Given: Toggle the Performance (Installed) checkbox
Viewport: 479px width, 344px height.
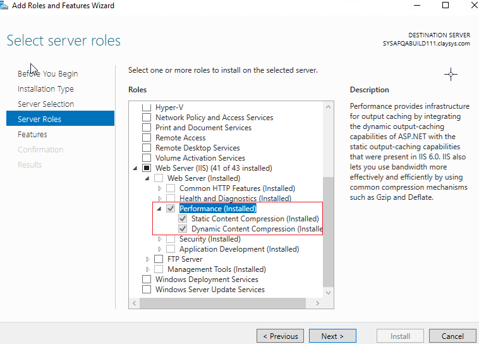Looking at the screenshot, I should point(171,209).
